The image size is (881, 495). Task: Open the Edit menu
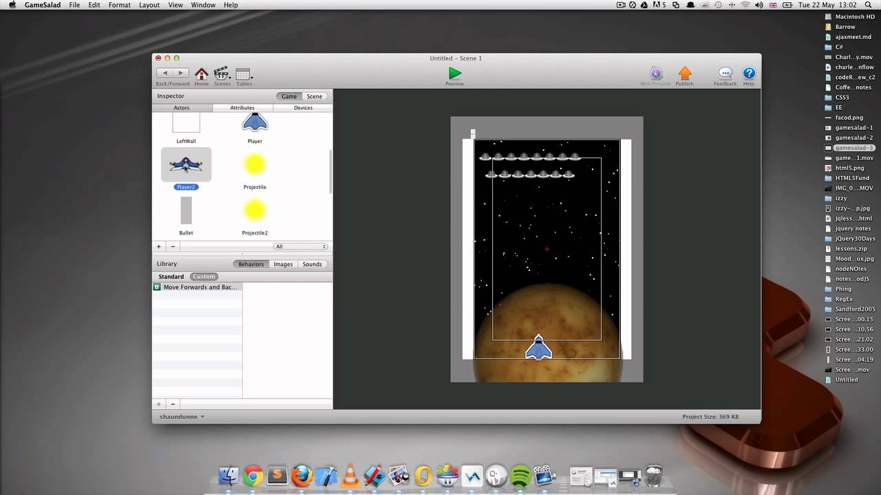[x=94, y=5]
